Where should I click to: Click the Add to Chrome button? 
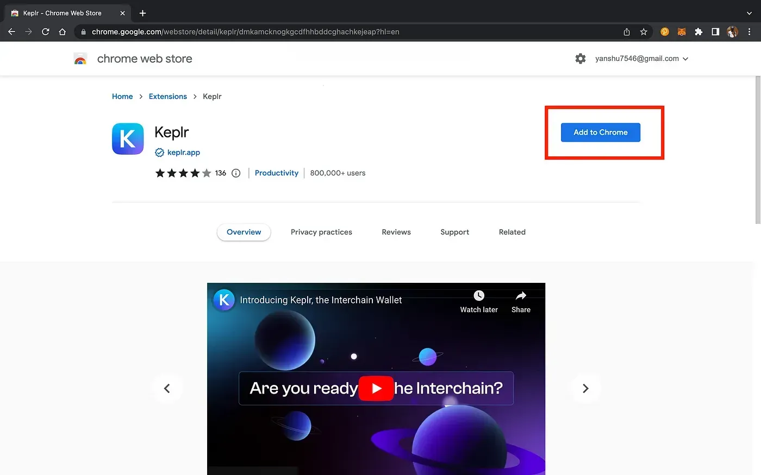pos(601,132)
